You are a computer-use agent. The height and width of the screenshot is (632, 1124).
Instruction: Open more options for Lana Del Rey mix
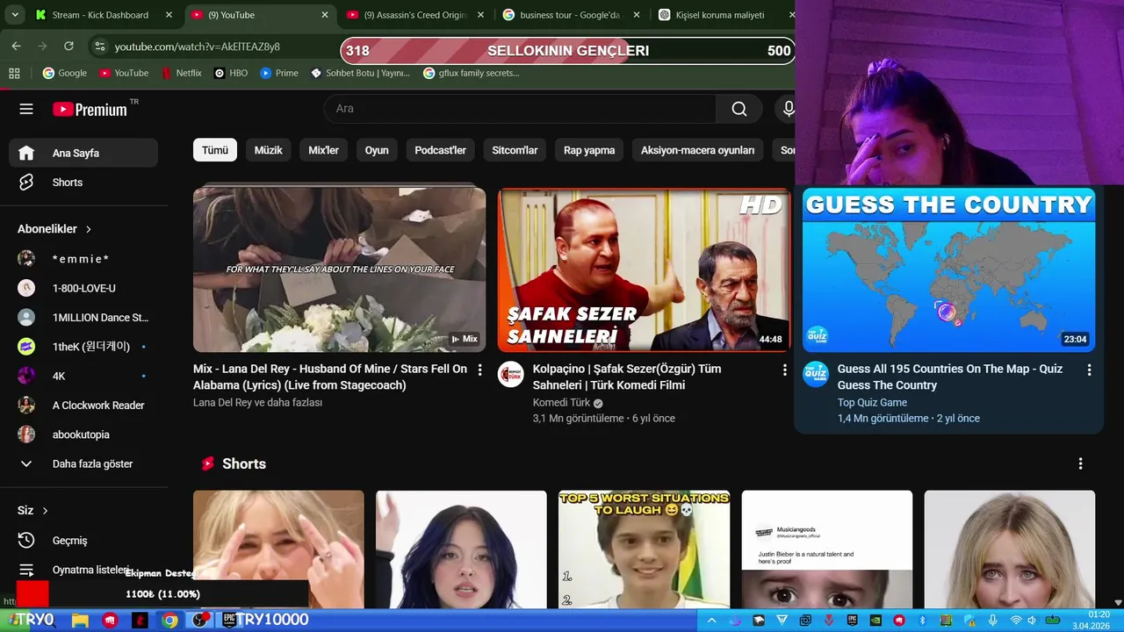pos(479,370)
